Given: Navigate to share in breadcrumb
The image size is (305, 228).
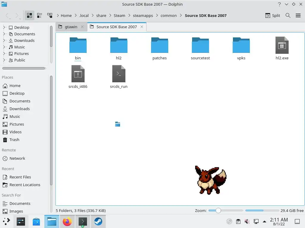Looking at the screenshot, I should click(x=101, y=15).
